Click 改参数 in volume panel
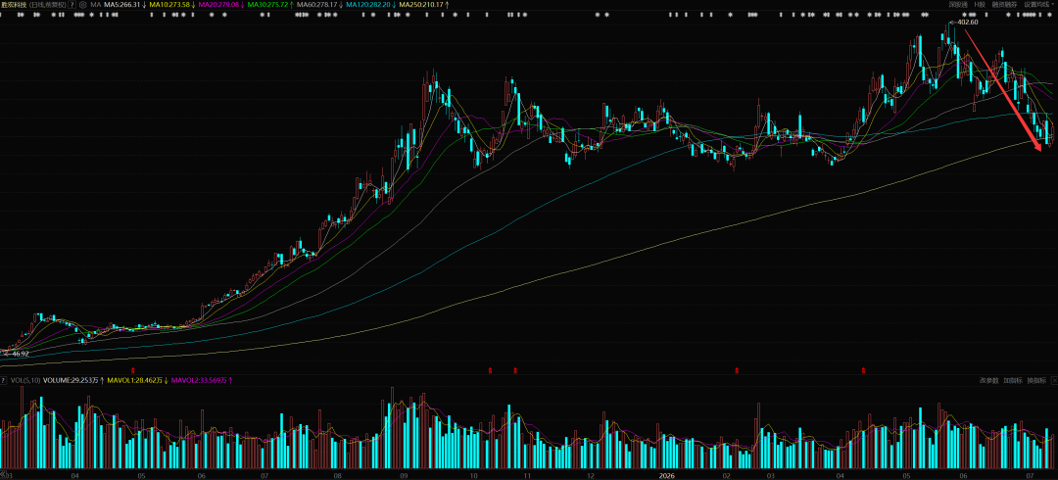1058x480 pixels. coord(989,381)
